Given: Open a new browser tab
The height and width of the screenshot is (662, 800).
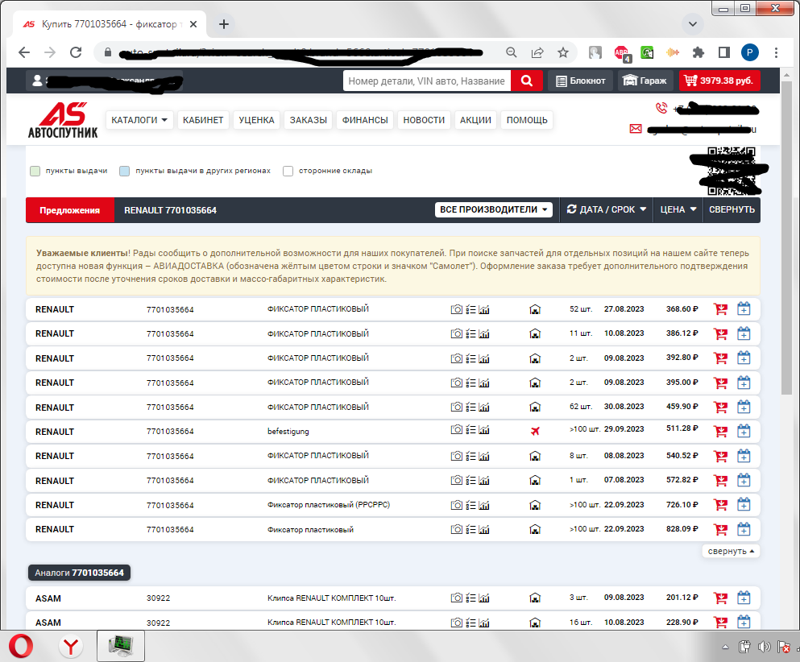Looking at the screenshot, I should click(x=223, y=24).
